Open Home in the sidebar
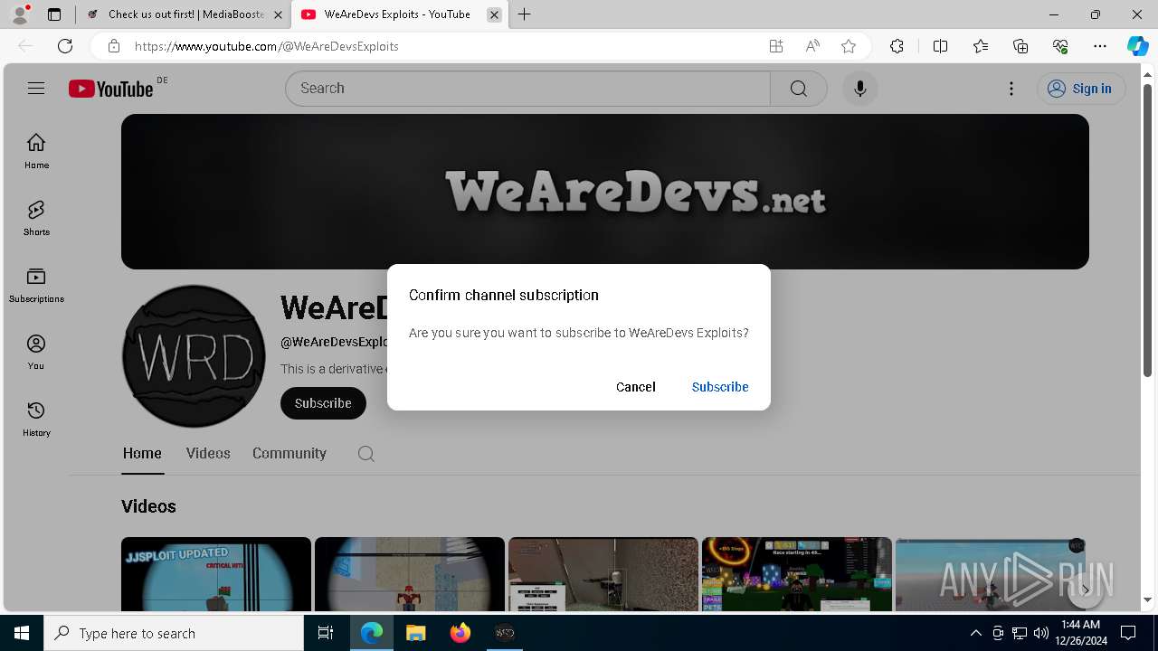Screen dimensions: 1158x651 coord(36,151)
